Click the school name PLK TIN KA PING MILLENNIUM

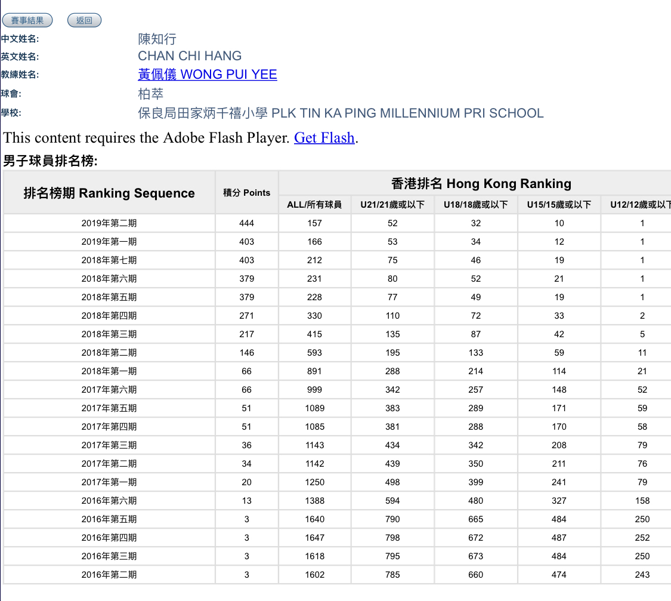coord(366,113)
